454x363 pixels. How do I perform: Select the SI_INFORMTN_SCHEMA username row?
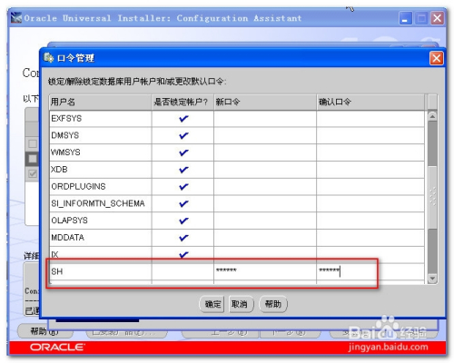click(x=101, y=203)
